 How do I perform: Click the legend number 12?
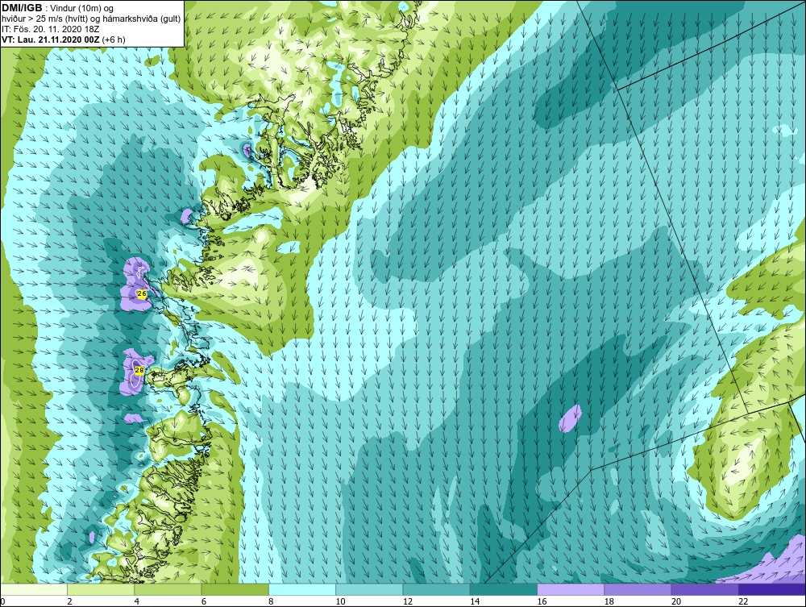pyautogui.click(x=408, y=601)
